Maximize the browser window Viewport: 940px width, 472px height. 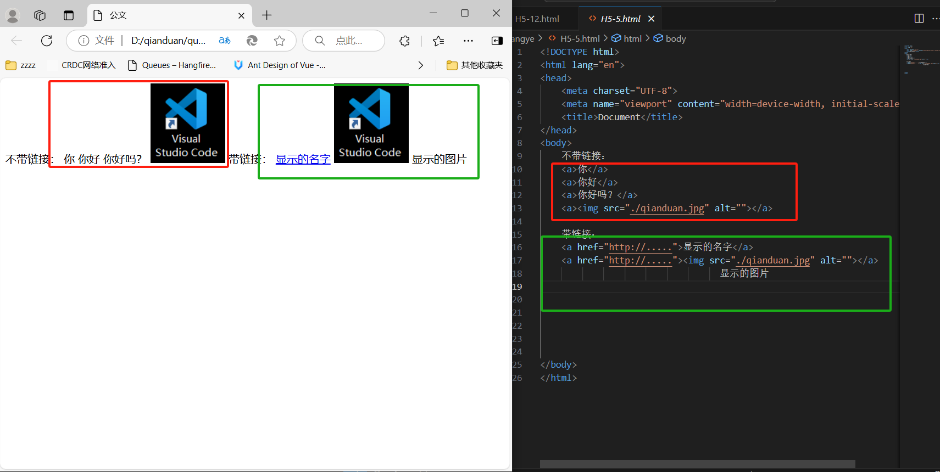(465, 13)
